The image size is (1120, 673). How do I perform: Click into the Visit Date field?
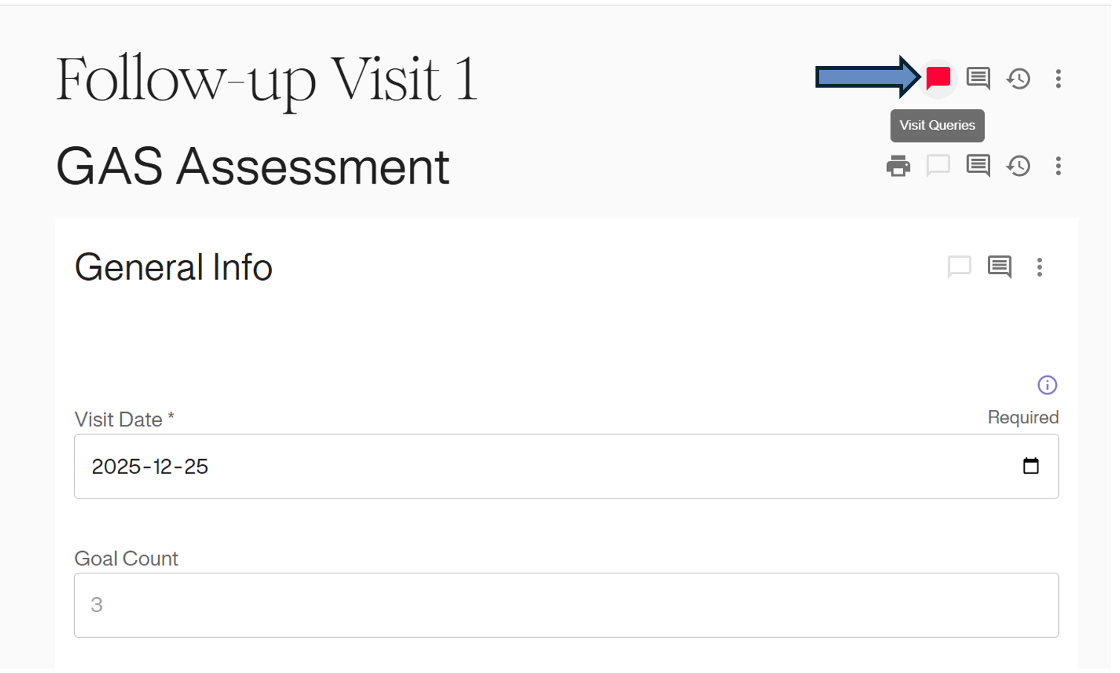520,466
